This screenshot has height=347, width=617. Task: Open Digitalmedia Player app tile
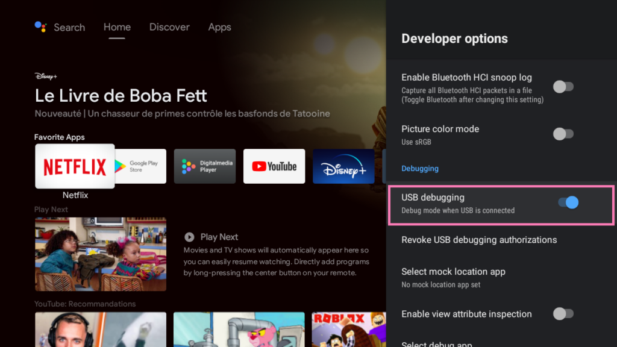click(x=205, y=166)
